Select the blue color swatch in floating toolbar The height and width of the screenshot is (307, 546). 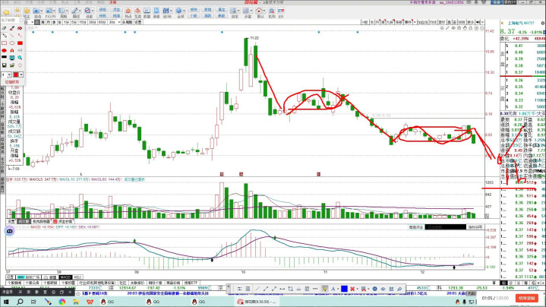[x=344, y=289]
